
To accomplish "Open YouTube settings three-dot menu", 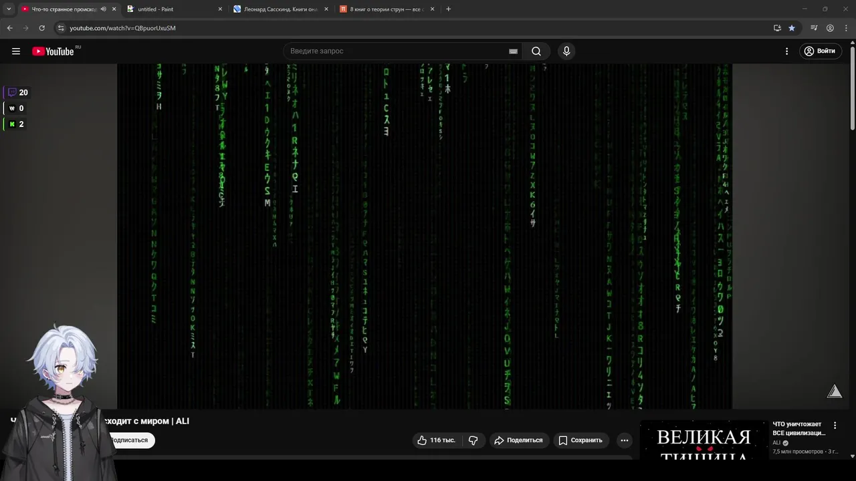I will point(786,51).
